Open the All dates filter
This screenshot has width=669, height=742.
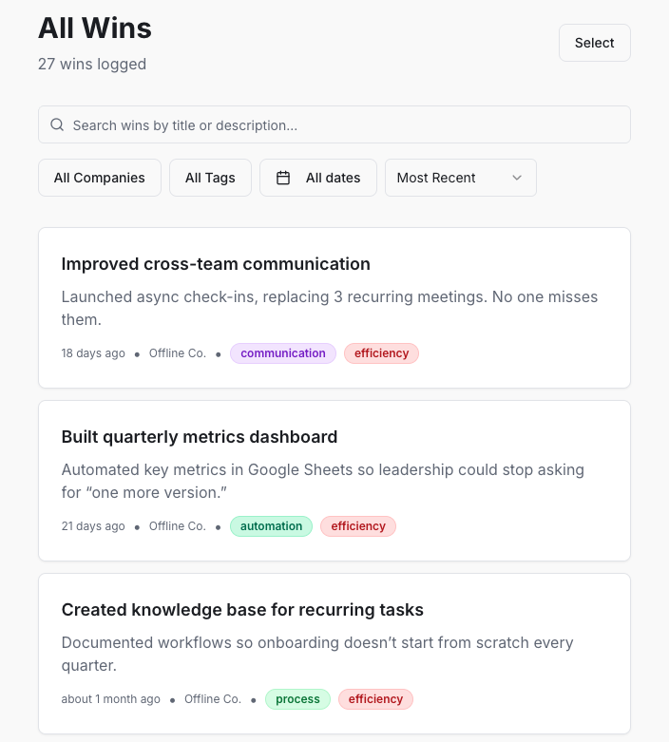coord(318,178)
